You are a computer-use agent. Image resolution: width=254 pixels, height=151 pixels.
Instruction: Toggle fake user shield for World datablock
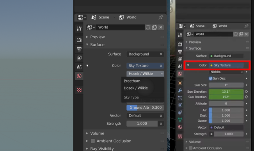[x=148, y=27]
